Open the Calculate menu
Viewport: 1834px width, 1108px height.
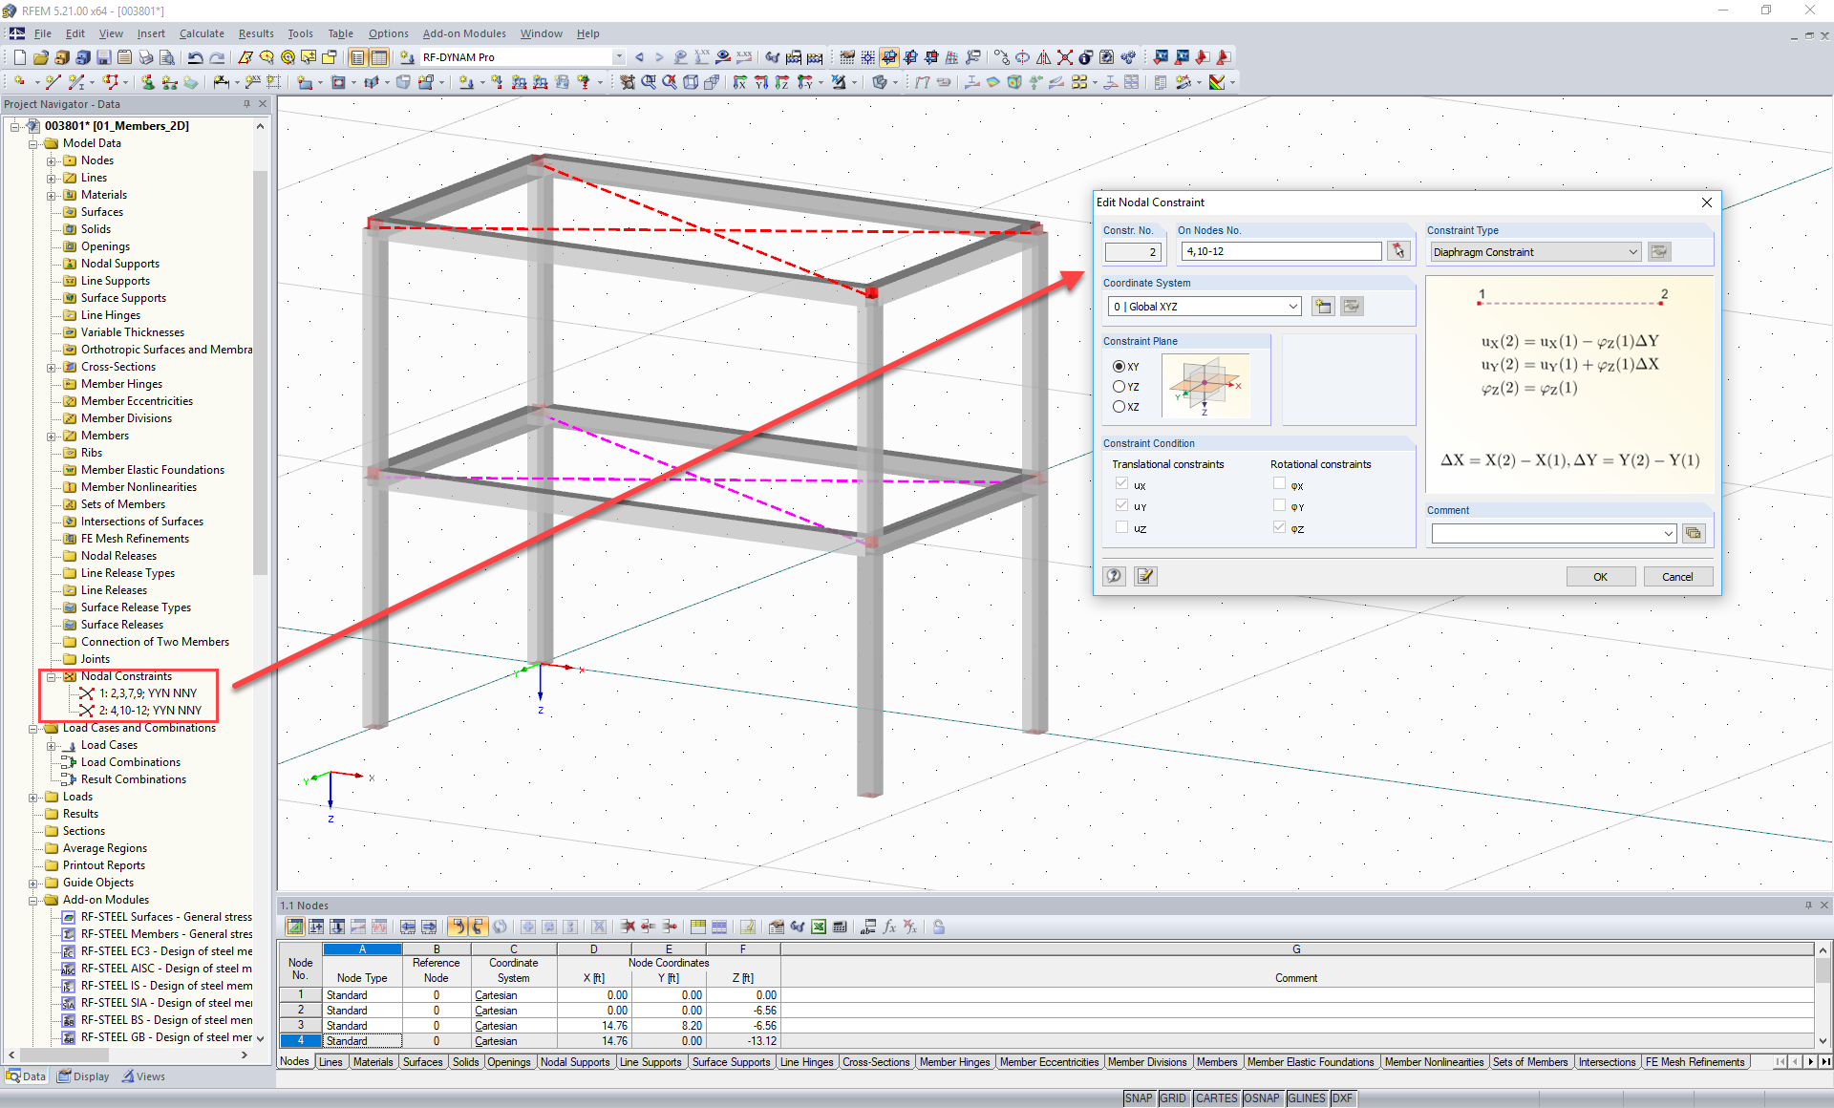[x=202, y=33]
